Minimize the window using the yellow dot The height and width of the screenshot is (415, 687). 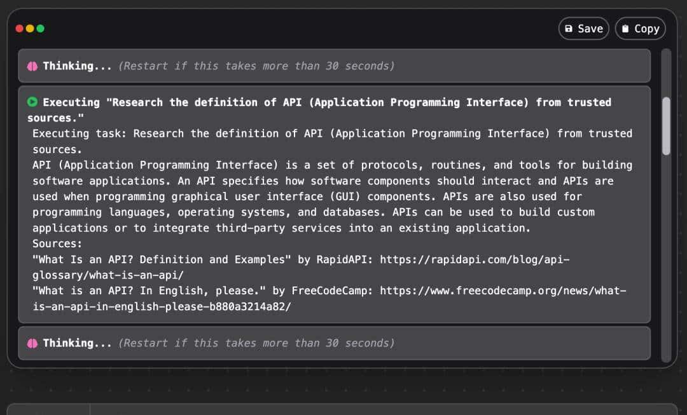coord(30,29)
